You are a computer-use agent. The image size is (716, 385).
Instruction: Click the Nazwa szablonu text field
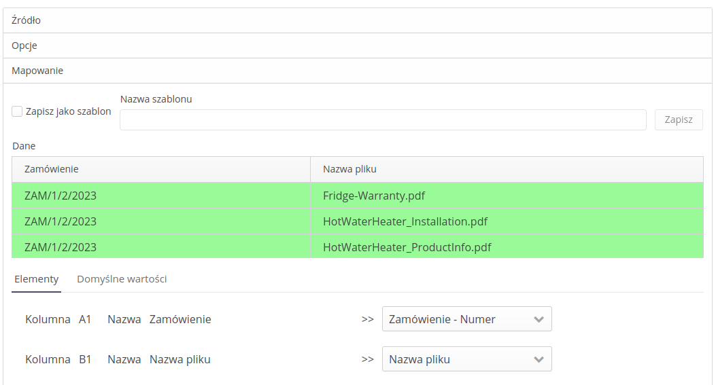tap(383, 120)
